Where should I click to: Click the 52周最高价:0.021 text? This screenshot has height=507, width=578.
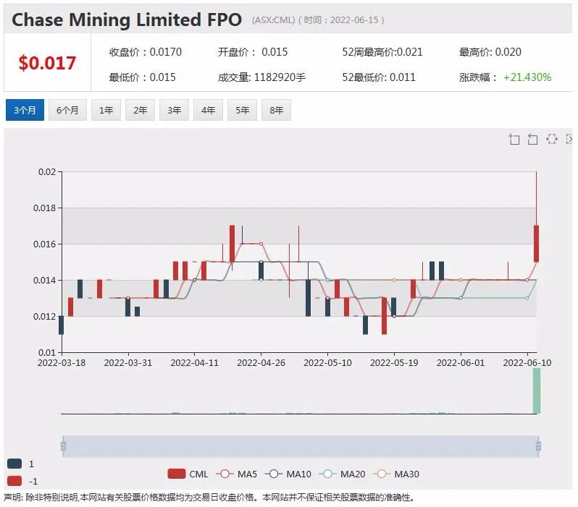point(382,52)
